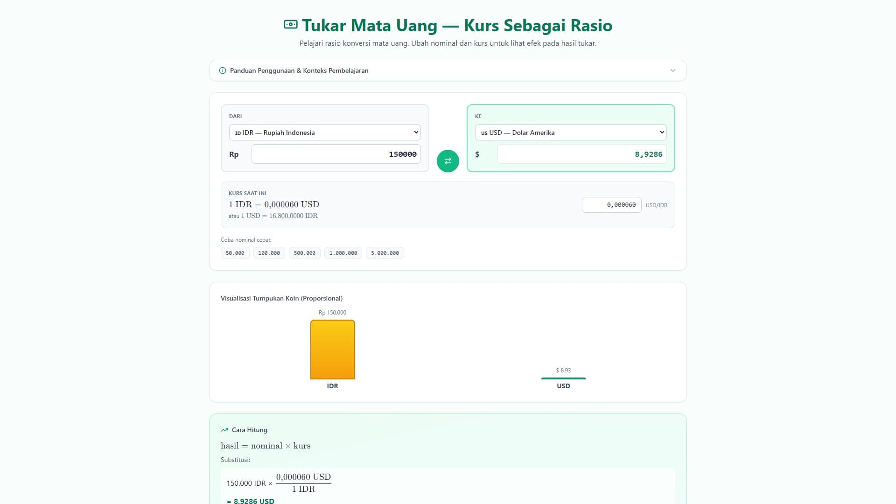896x504 pixels.
Task: Click the 'USD/IDR' unit label
Action: point(656,205)
